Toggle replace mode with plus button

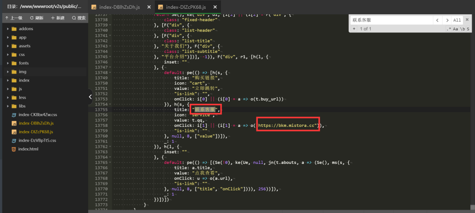[x=354, y=29]
